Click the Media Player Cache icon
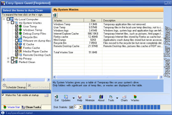The width and height of the screenshot is (172, 115). click(20, 51)
